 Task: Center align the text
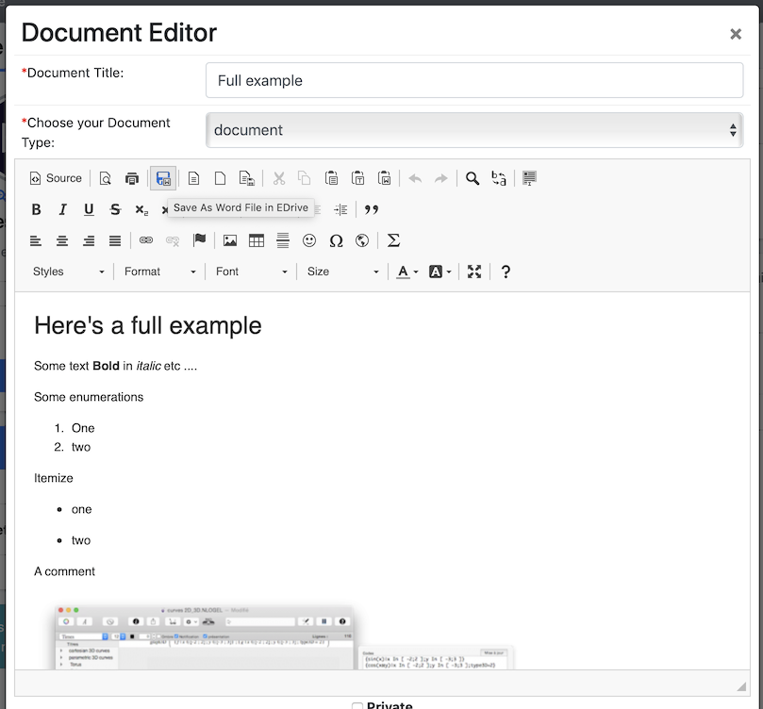click(62, 240)
